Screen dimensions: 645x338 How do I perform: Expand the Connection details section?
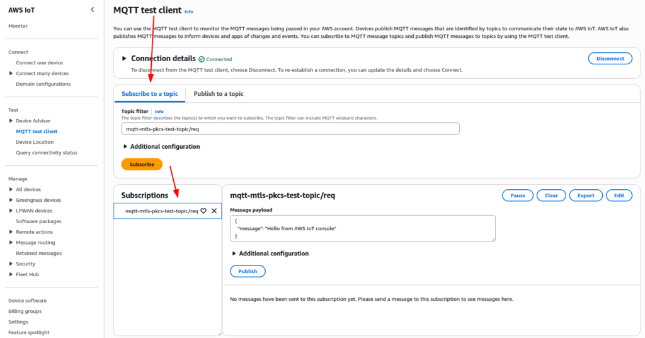coord(124,59)
